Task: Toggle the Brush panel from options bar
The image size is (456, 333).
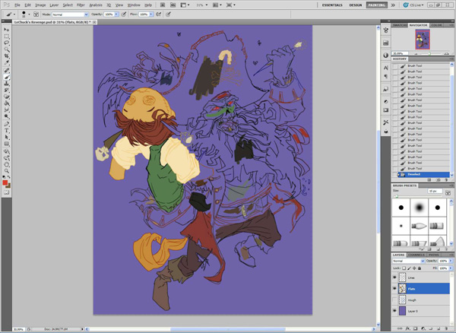Action: (36, 14)
